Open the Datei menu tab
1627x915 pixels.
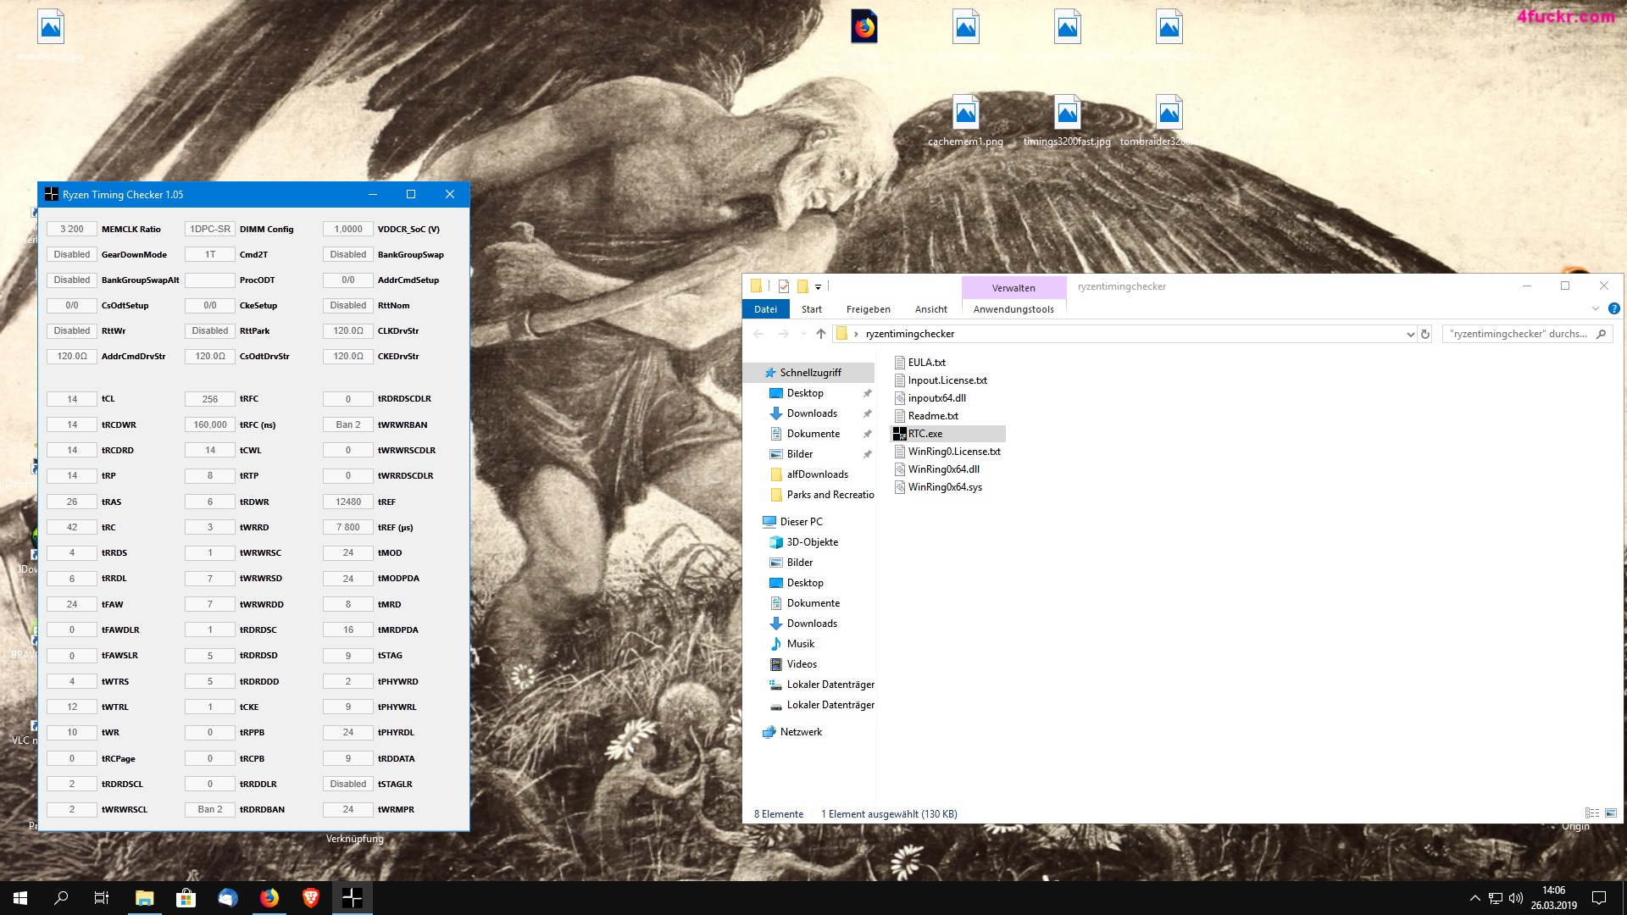[x=765, y=309]
